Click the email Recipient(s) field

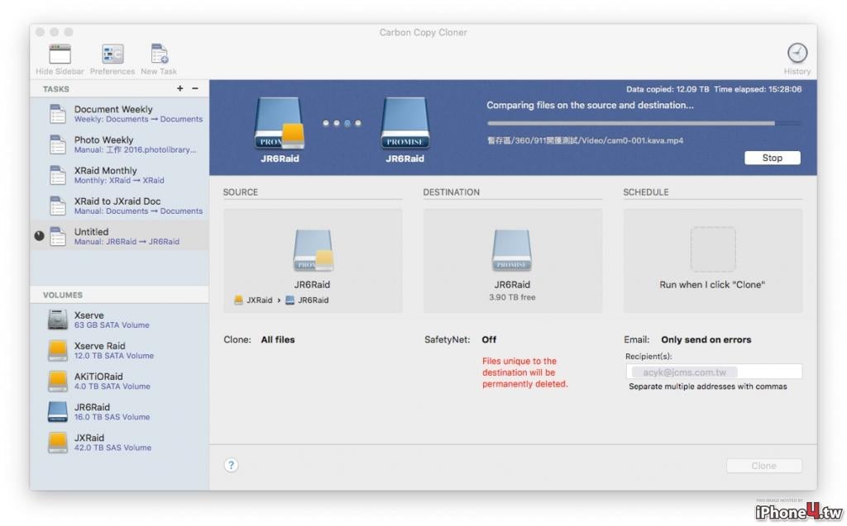tap(714, 372)
